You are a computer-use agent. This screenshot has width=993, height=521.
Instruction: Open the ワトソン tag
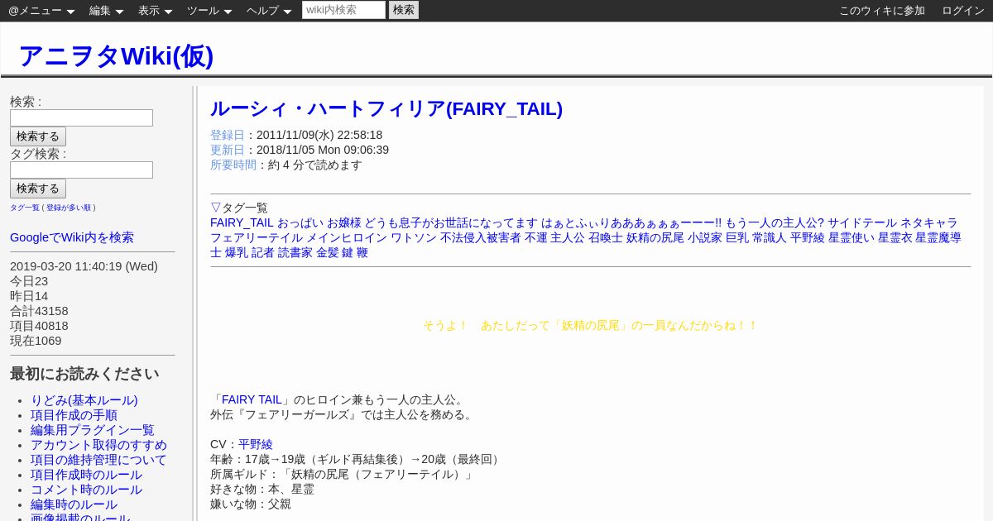(414, 237)
